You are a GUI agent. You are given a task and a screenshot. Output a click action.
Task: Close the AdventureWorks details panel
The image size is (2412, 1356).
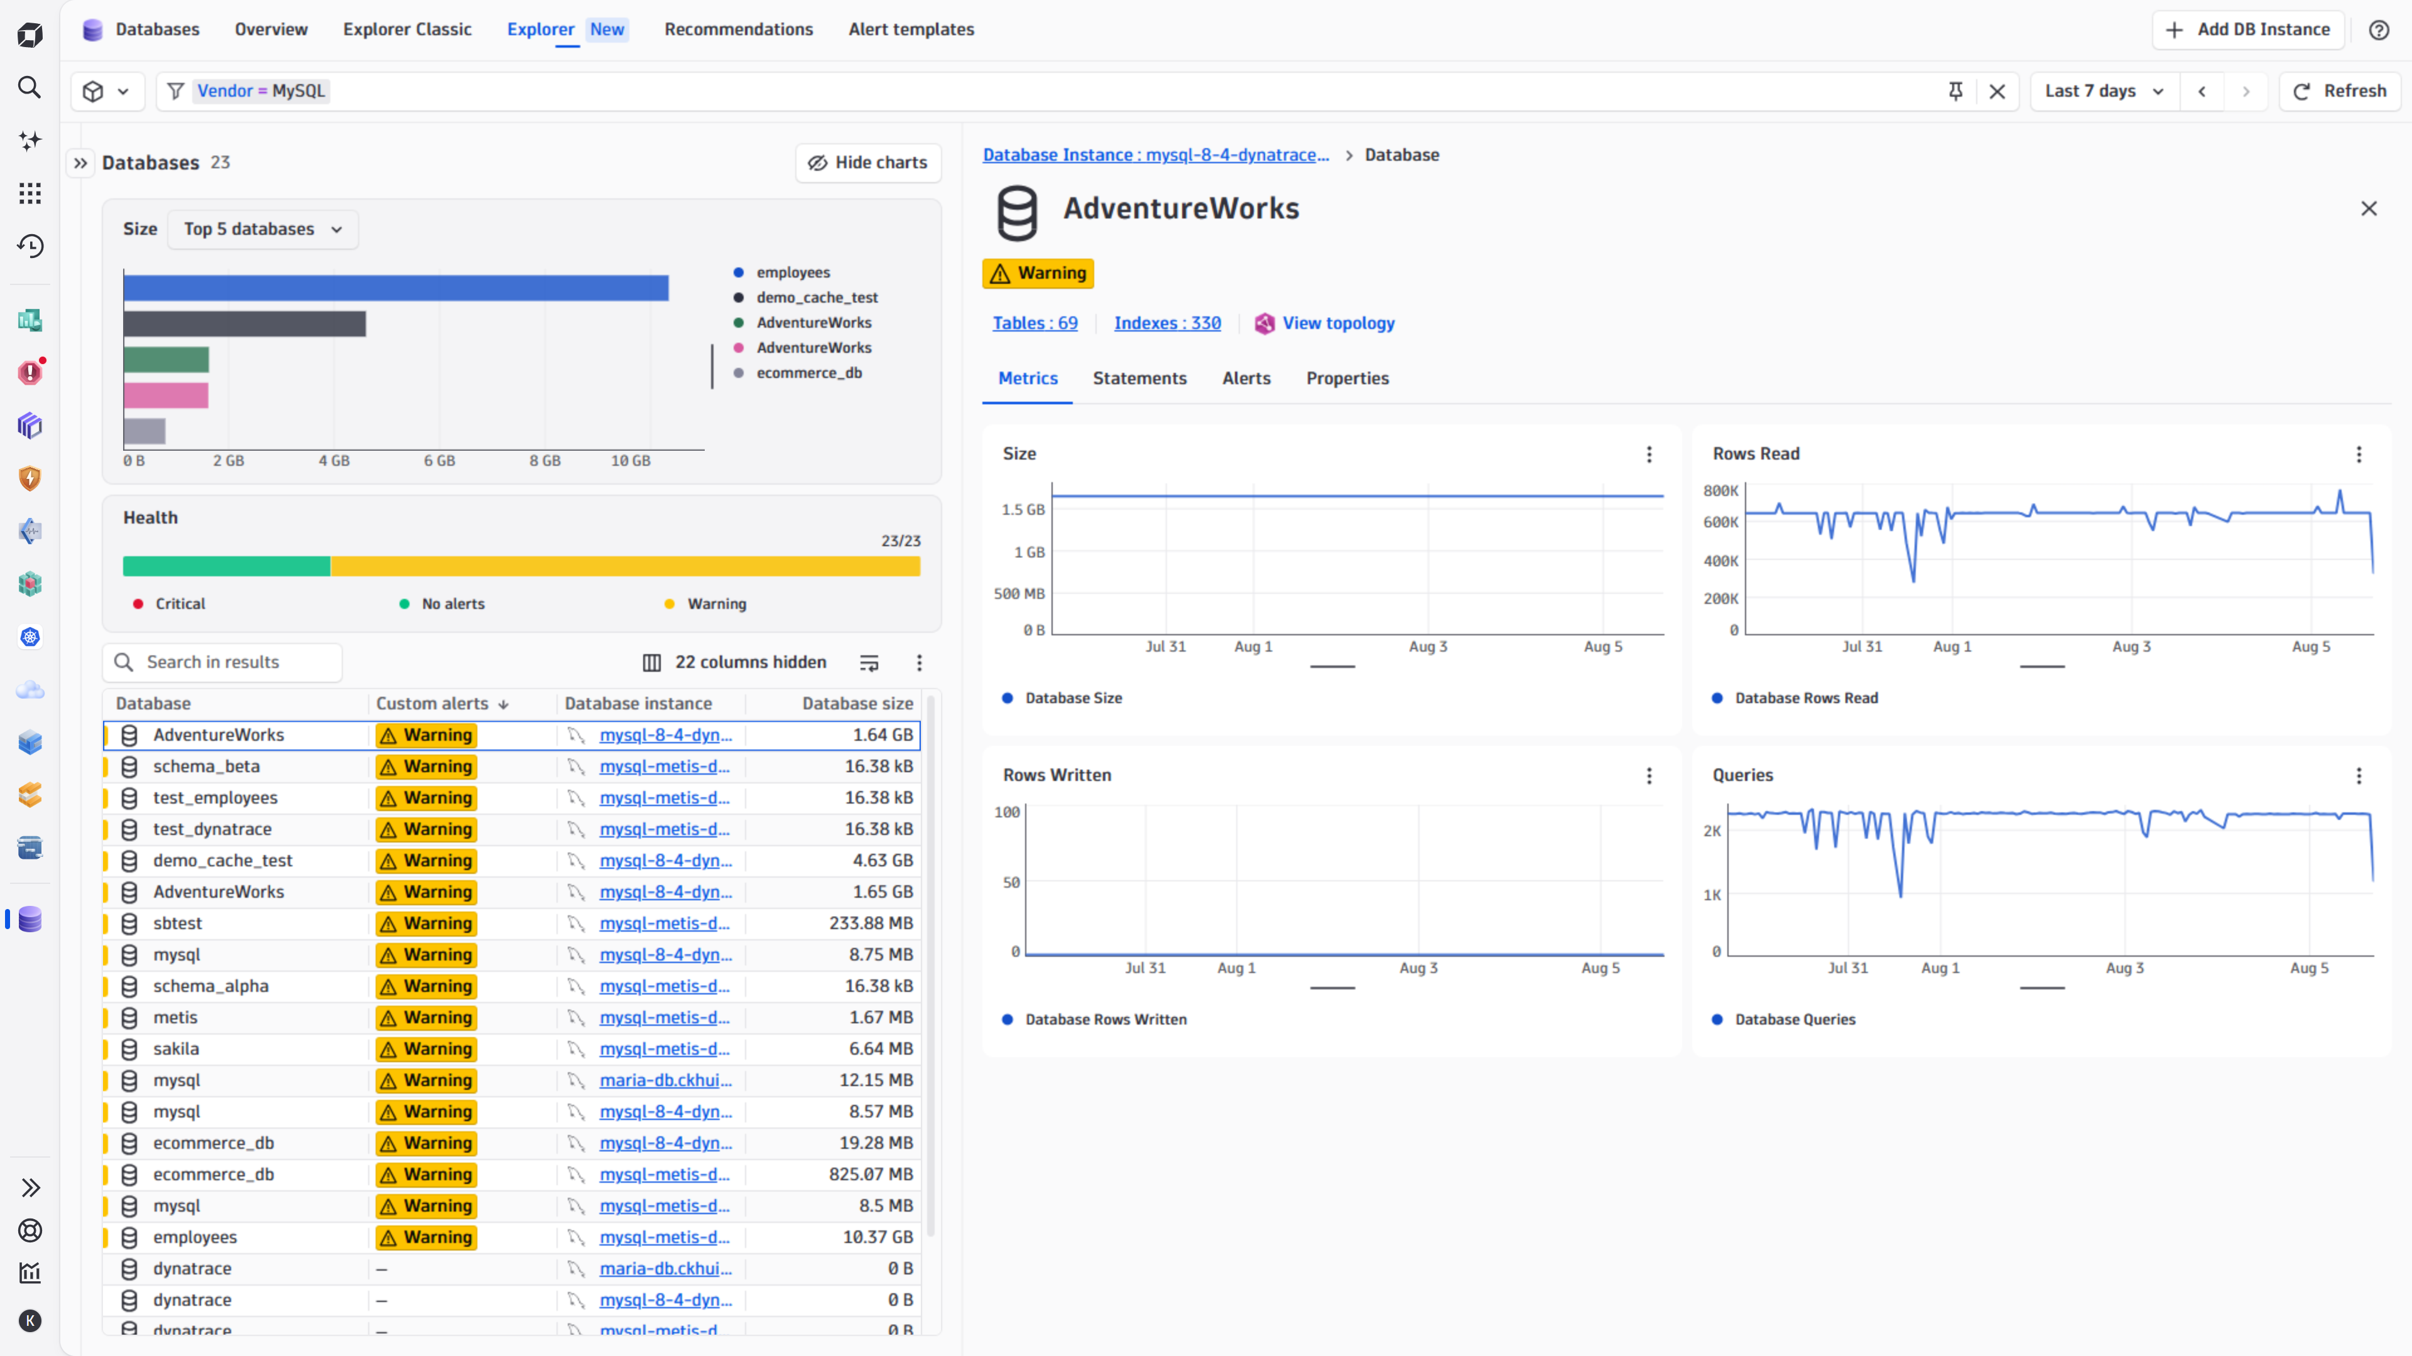[x=2369, y=208]
